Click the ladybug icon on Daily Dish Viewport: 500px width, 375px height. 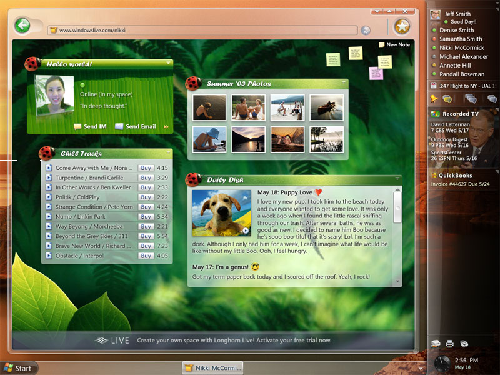193,179
